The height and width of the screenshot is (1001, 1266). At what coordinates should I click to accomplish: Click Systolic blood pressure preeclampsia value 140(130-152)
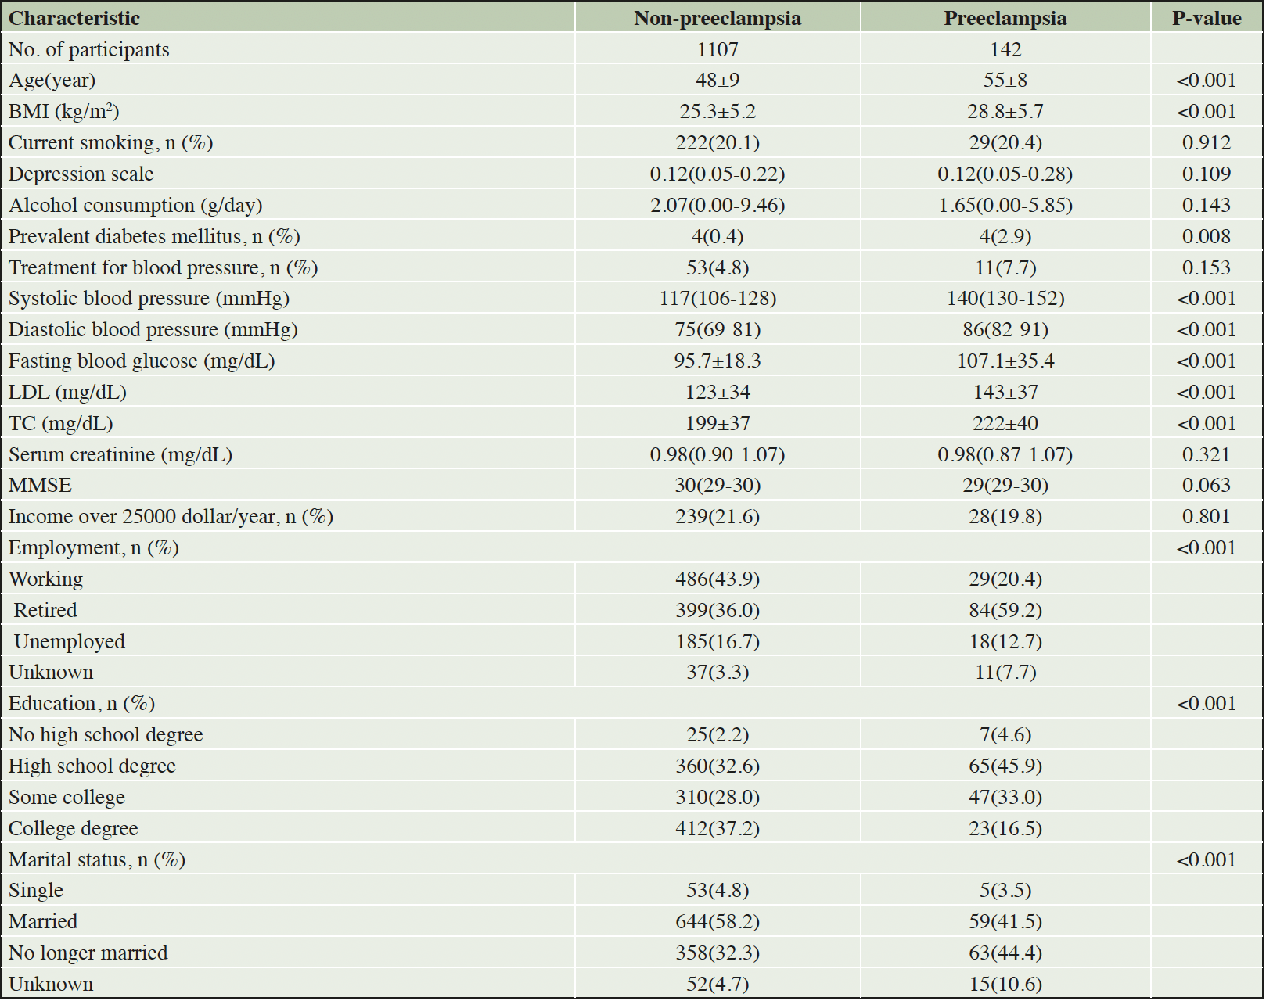click(x=1005, y=299)
